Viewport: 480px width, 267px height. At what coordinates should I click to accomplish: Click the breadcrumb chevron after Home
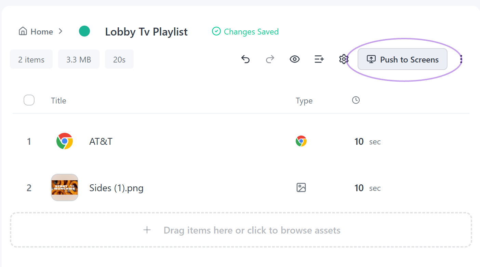click(x=61, y=31)
